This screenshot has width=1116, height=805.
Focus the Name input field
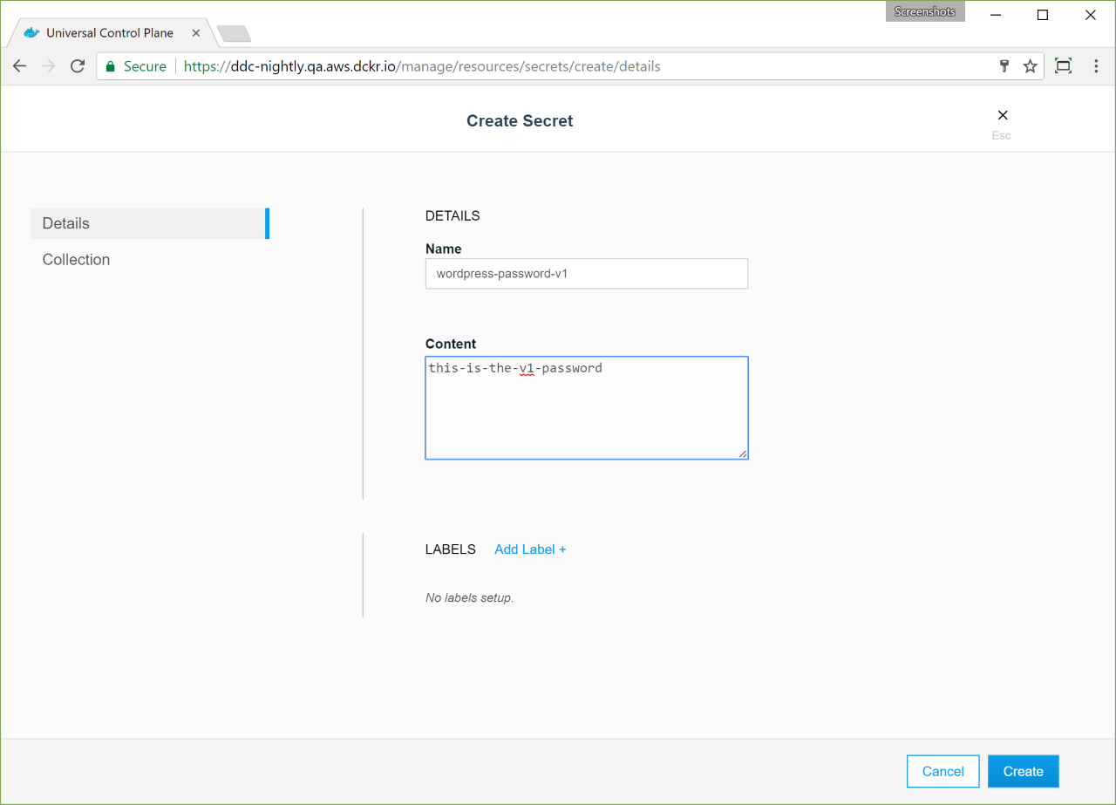tap(586, 274)
